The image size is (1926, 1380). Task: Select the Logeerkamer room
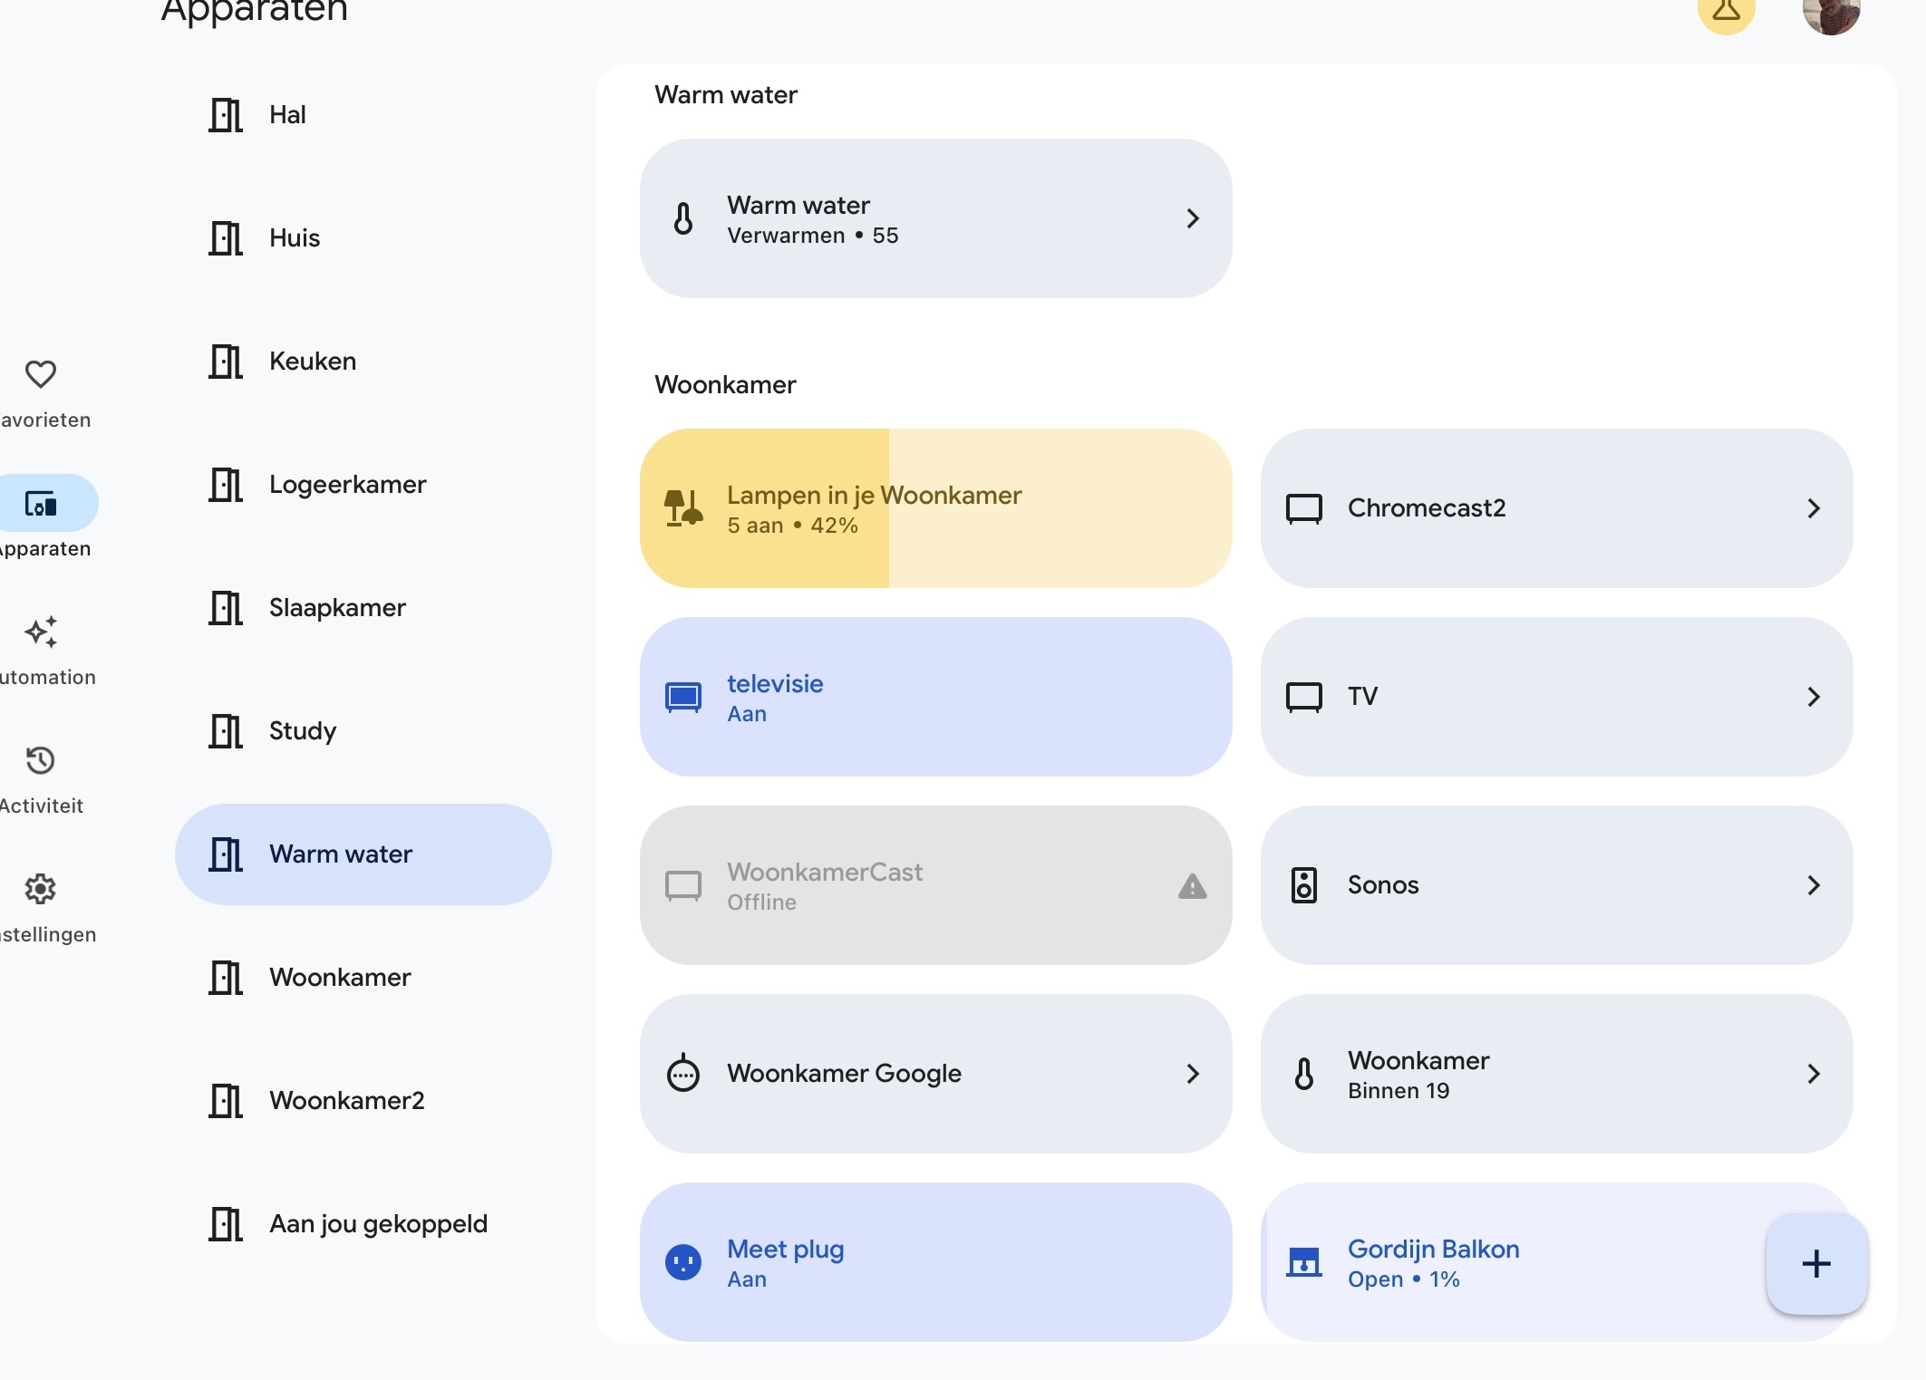click(363, 485)
